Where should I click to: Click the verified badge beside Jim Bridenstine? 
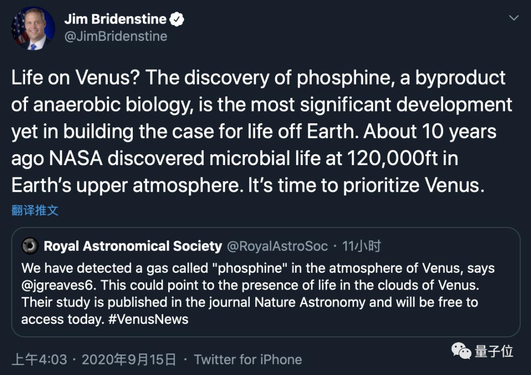[x=177, y=19]
